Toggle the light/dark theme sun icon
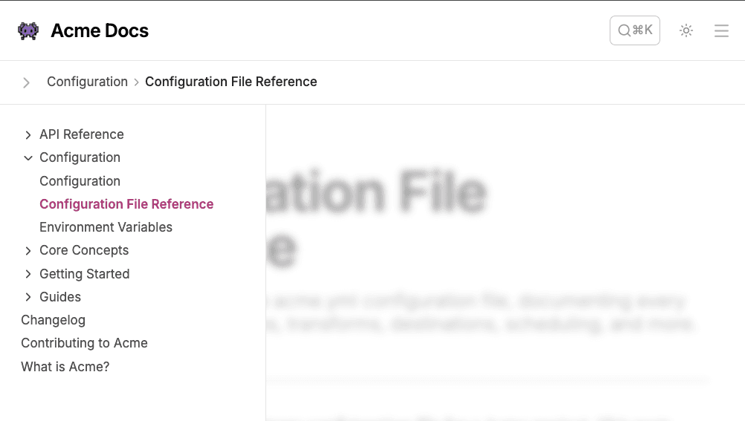745x421 pixels. (686, 30)
